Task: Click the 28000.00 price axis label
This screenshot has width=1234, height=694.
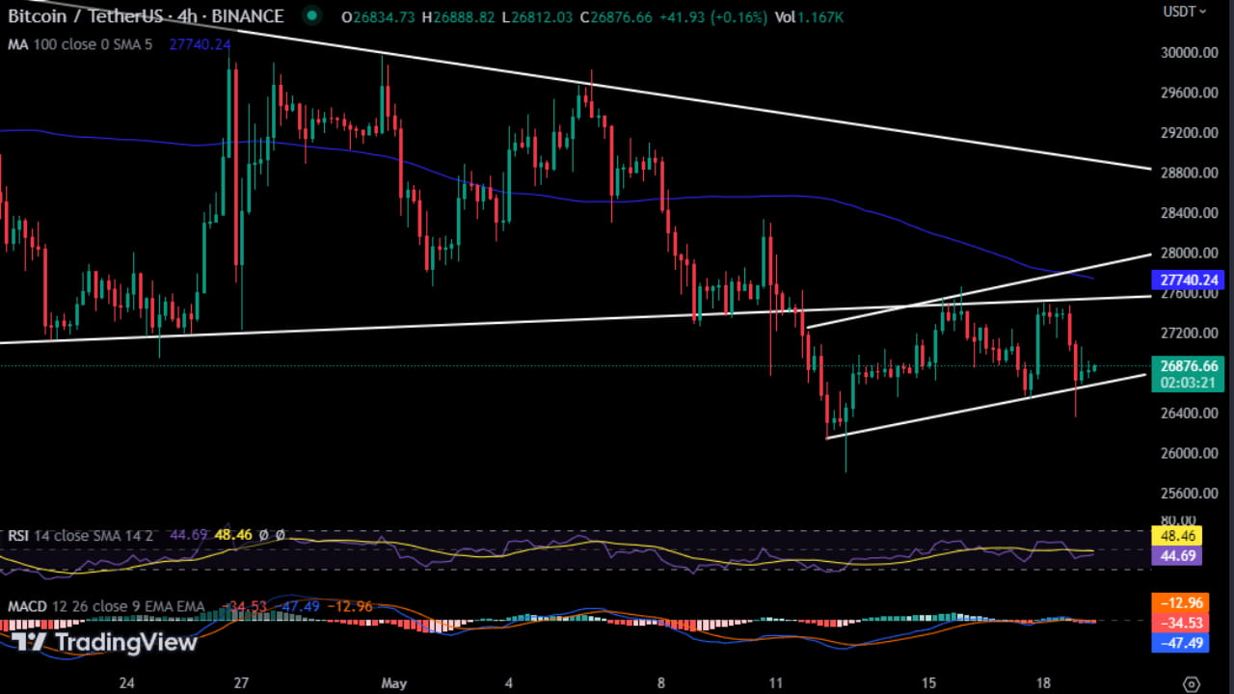Action: click(x=1189, y=253)
